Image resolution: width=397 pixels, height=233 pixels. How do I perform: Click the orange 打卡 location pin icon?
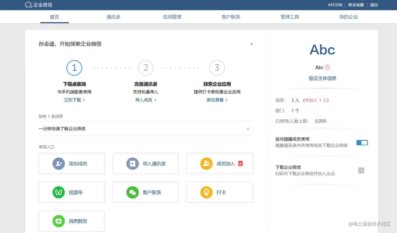tap(206, 192)
